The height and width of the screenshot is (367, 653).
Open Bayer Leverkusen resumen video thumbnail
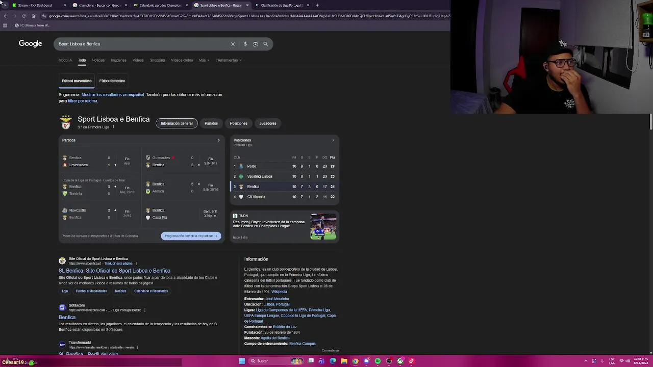[x=323, y=227]
